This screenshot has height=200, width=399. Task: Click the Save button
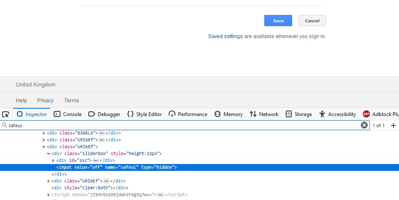click(x=278, y=21)
